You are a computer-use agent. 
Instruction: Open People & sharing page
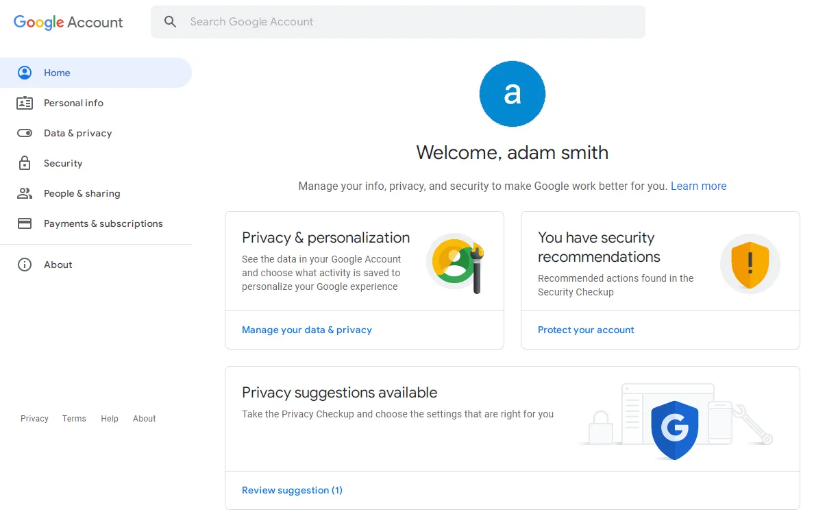coord(95,193)
